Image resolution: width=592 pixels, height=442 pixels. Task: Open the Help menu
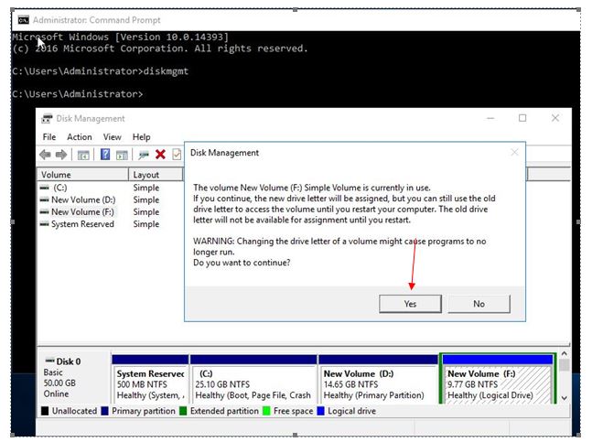[141, 137]
